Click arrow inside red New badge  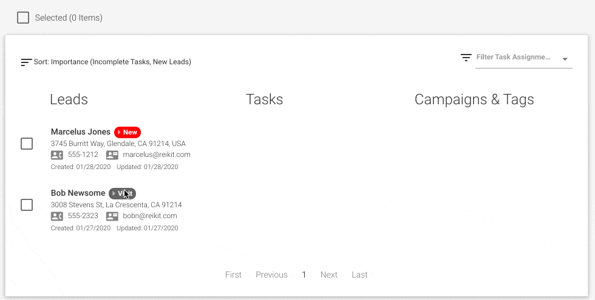[119, 132]
